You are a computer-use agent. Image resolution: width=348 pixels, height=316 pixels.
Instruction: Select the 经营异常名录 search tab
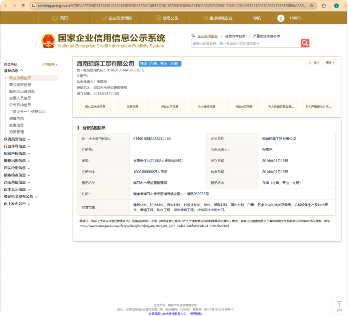(235, 36)
